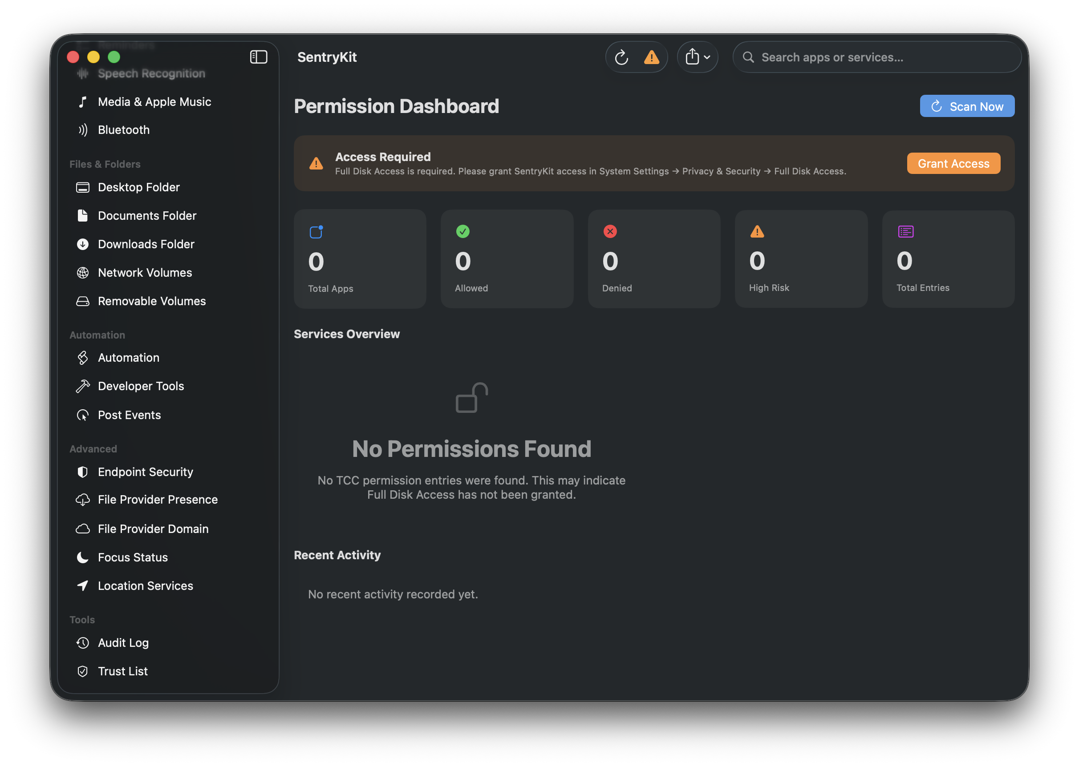Click the Tools section header
Viewport: 1079px width, 767px height.
click(x=82, y=620)
